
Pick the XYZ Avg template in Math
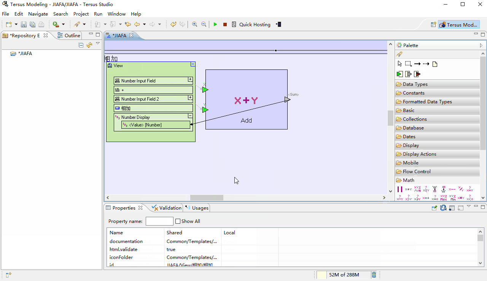pyautogui.click(x=417, y=189)
